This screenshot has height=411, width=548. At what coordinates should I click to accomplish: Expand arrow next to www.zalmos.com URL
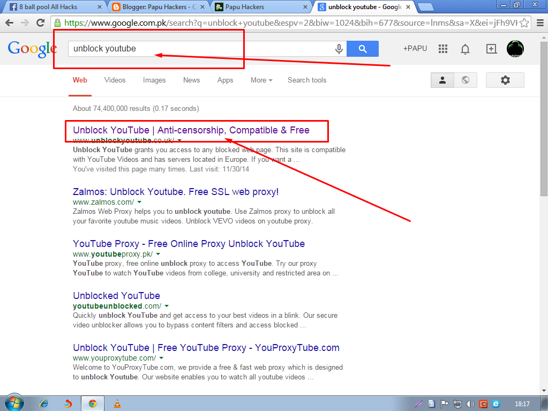point(139,202)
